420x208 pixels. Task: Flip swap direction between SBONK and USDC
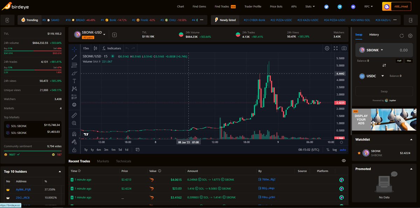(x=384, y=65)
